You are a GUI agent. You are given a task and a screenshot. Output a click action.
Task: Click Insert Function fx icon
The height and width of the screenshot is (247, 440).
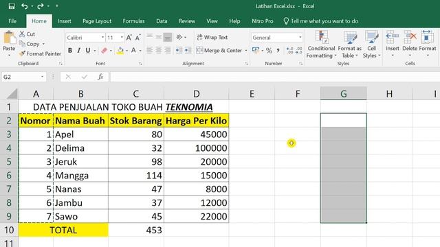100,77
